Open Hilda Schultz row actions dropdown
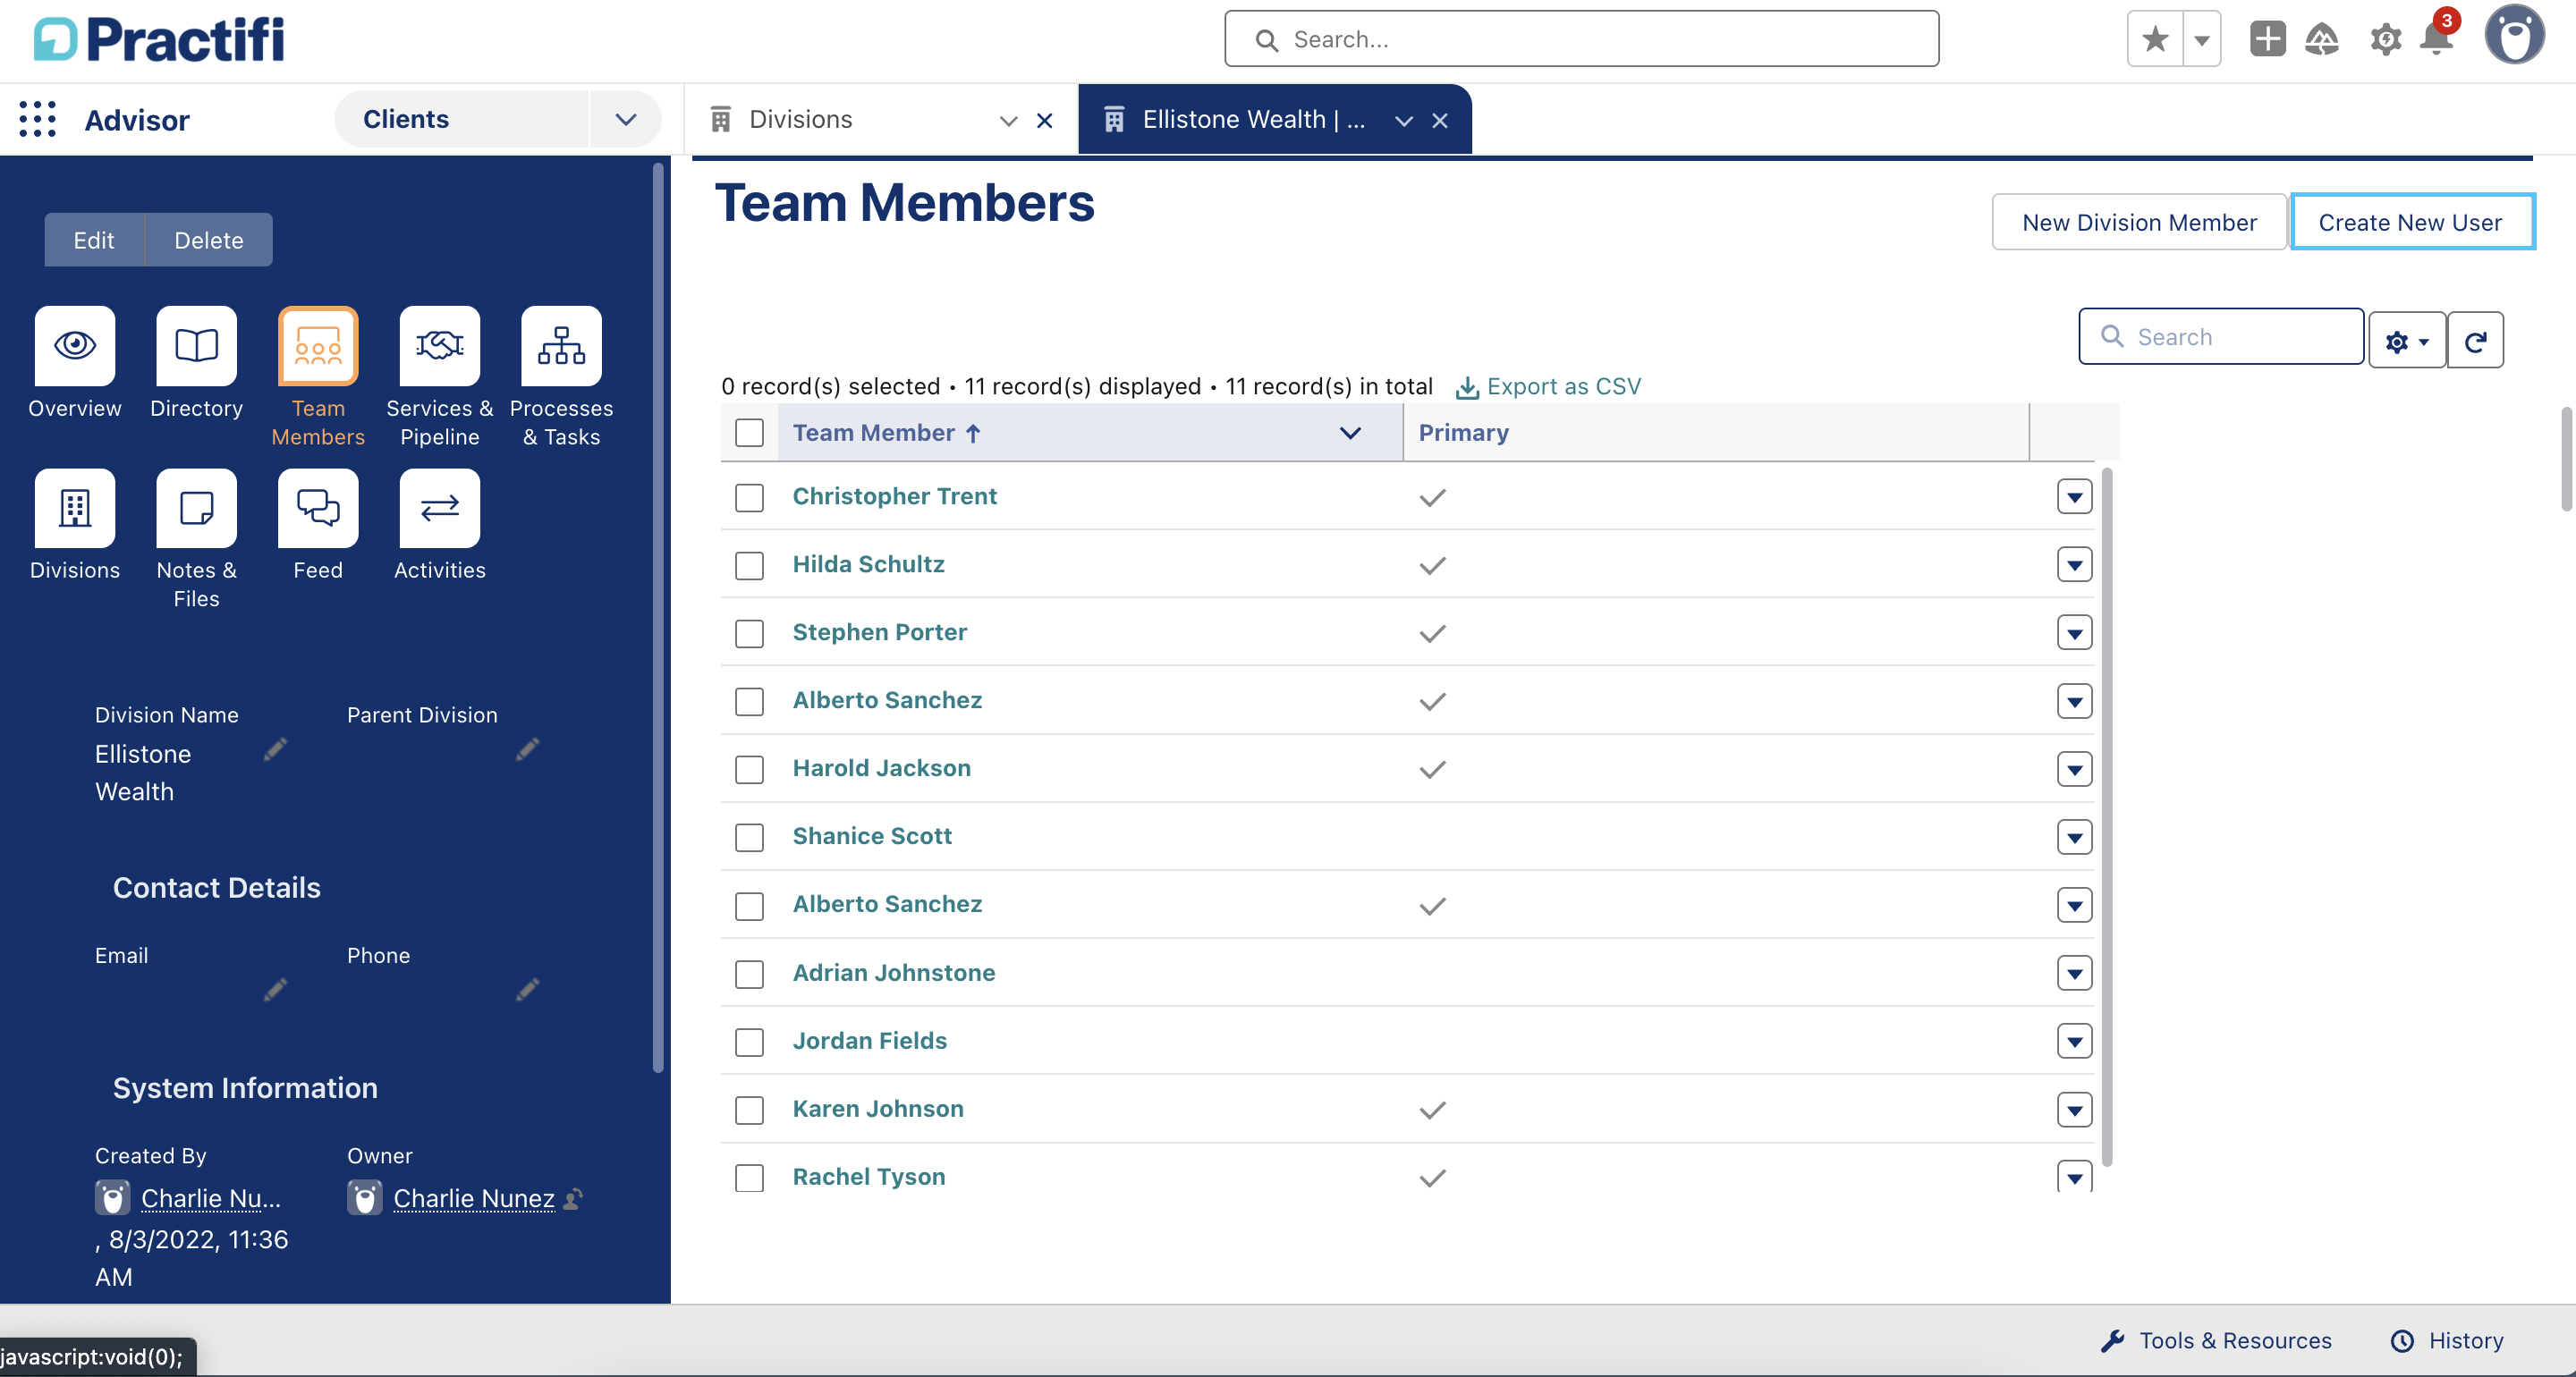2576x1377 pixels. coord(2074,565)
